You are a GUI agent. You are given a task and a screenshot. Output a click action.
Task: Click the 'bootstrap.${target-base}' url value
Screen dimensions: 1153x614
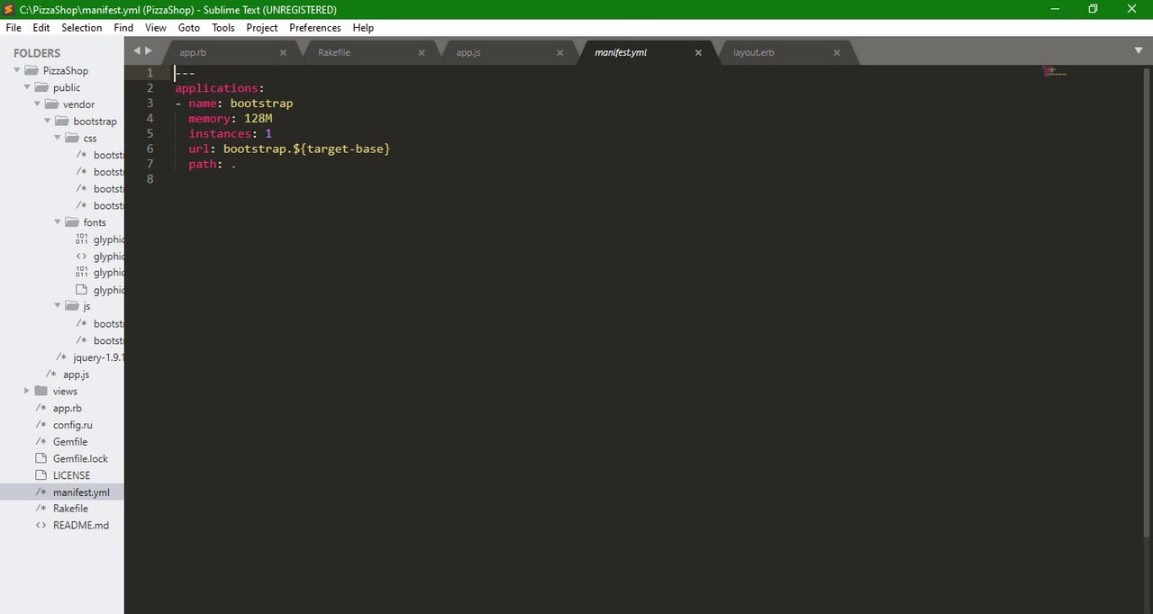pyautogui.click(x=306, y=149)
